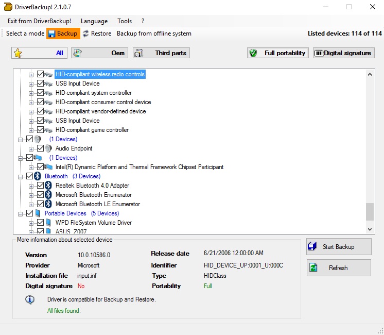Collapse the Bluetooth category node
This screenshot has width=384, height=335.
(20, 177)
